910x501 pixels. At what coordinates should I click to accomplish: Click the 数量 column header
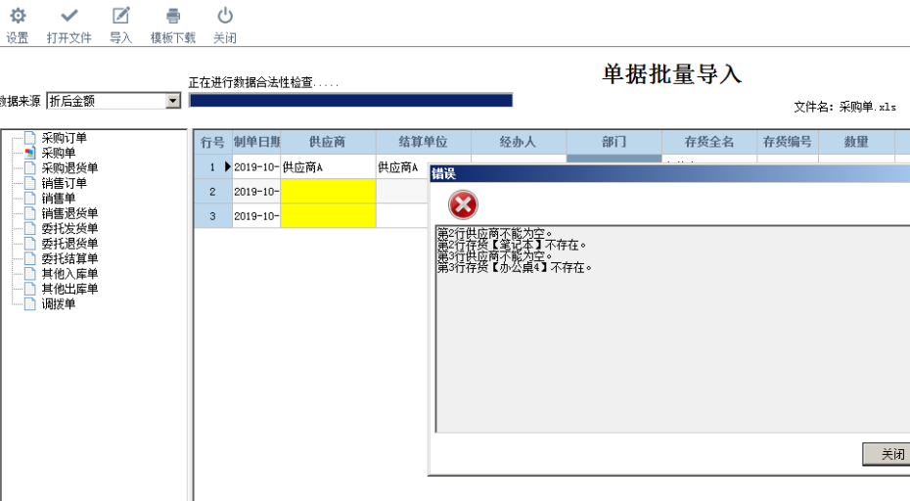856,142
